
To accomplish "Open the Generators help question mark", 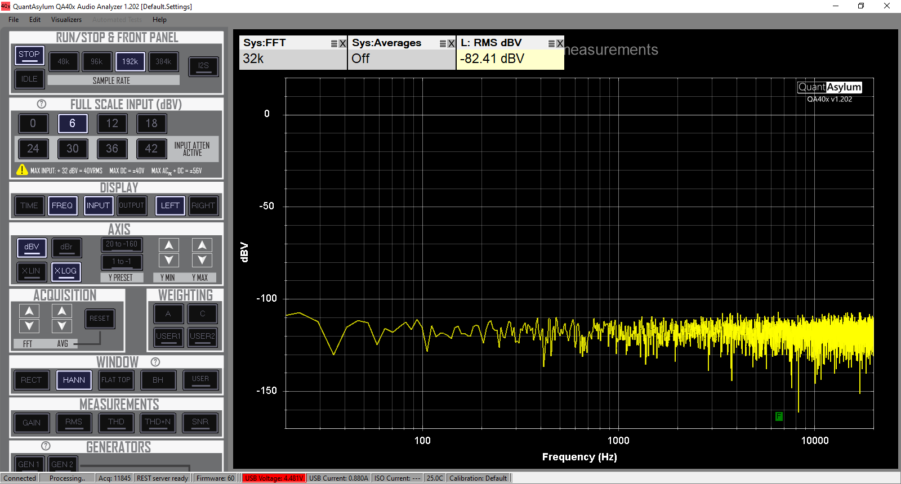I will pyautogui.click(x=46, y=446).
